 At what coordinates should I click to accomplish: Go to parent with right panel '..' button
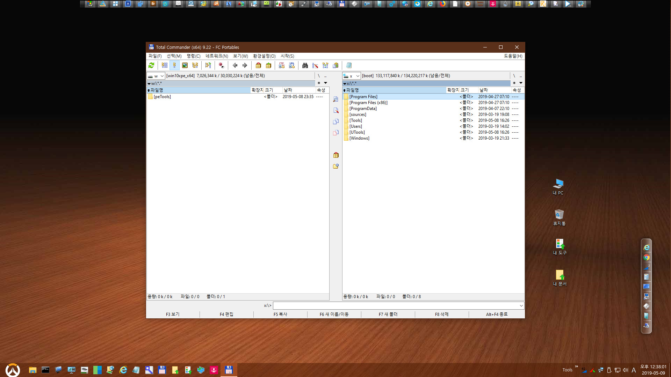coord(521,76)
